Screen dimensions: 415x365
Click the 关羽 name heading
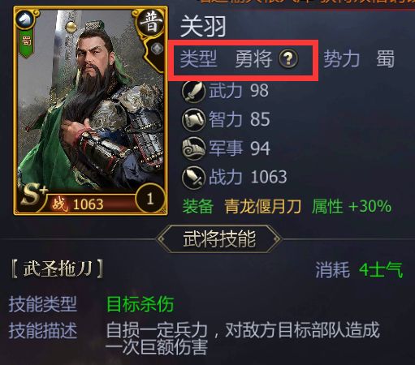pos(203,26)
